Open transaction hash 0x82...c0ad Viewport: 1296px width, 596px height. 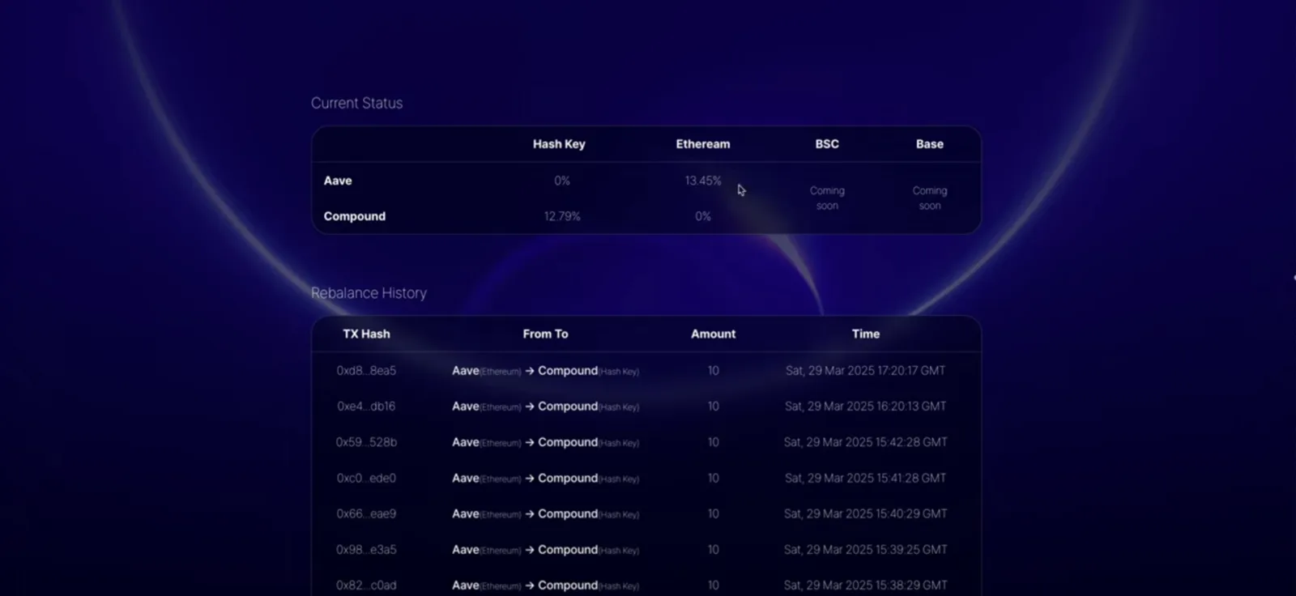366,585
